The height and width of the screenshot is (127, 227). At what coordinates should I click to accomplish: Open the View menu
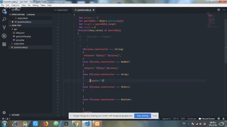24,5
